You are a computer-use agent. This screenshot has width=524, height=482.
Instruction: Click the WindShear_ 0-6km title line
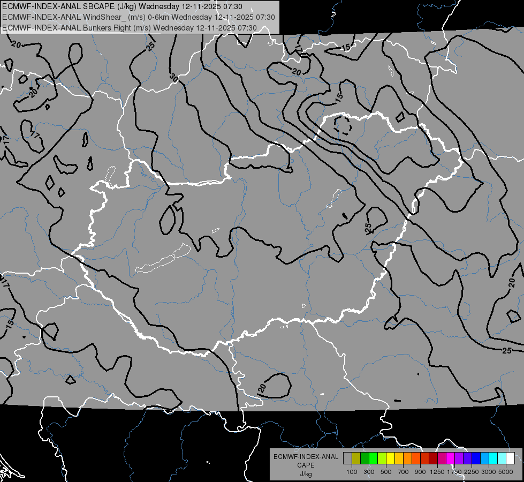[138, 17]
